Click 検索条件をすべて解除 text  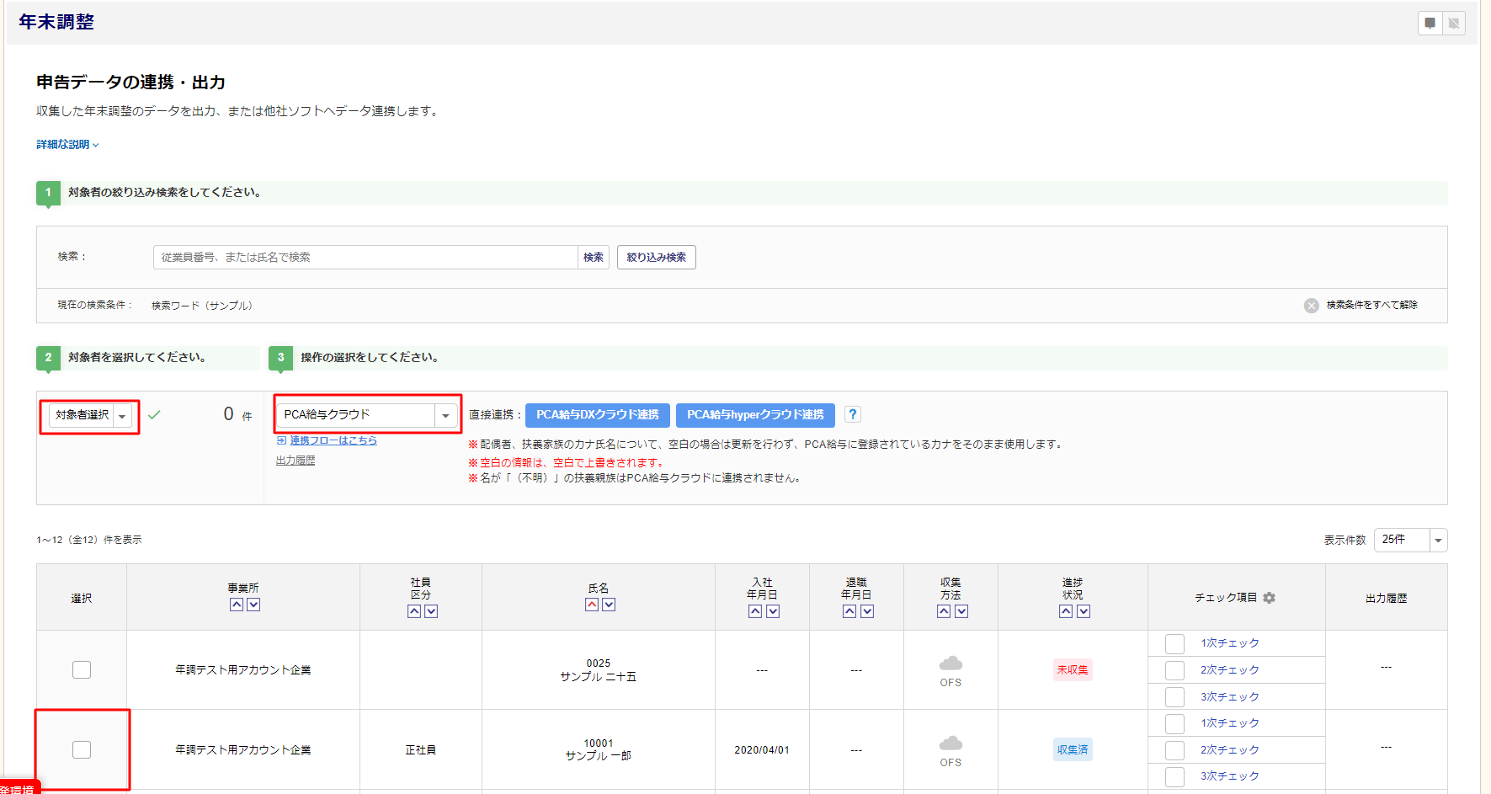tap(1372, 305)
